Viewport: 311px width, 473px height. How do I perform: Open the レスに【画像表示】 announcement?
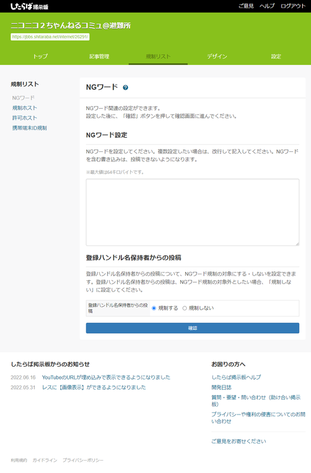94,387
